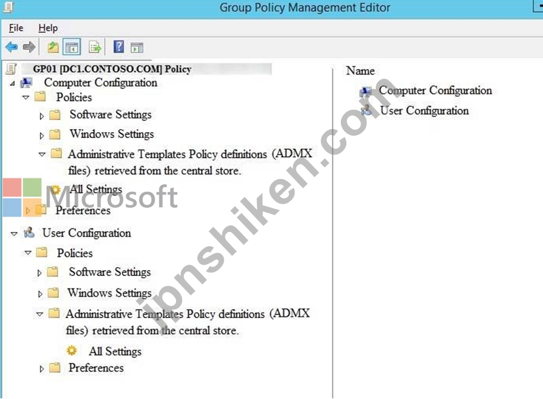Click the Administrative Templates folder icon under User Configuration
Image resolution: width=543 pixels, height=399 pixels.
coord(54,313)
